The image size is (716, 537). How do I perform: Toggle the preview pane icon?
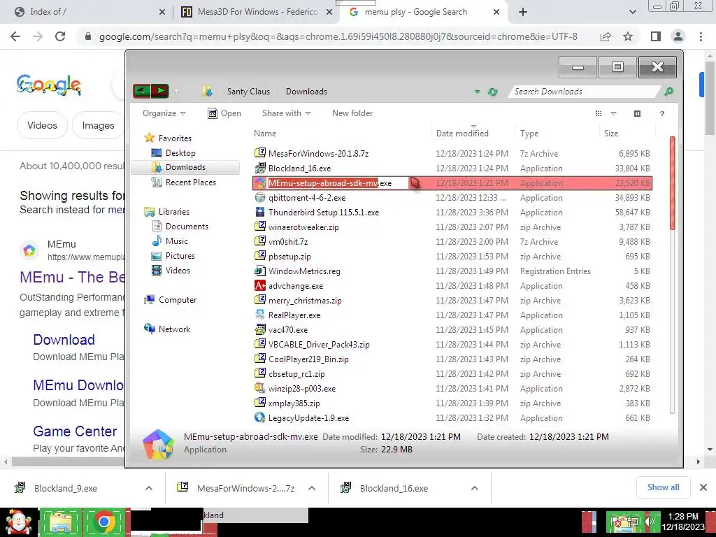click(638, 113)
